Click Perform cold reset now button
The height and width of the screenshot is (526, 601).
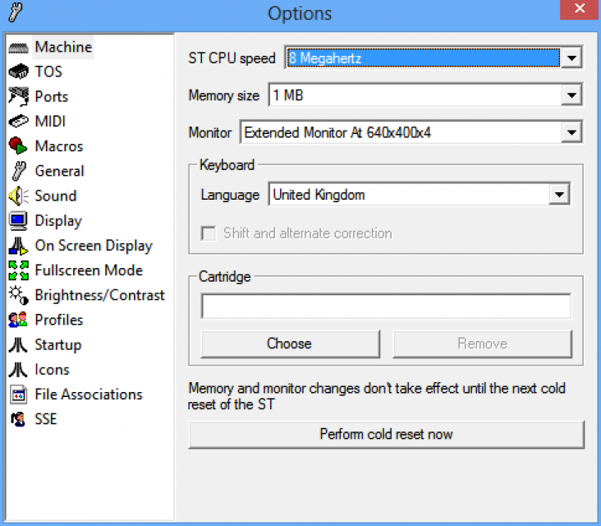click(387, 434)
